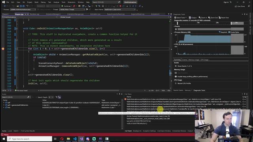Open the Extensions menu
This screenshot has height=142, width=253.
(72, 2)
